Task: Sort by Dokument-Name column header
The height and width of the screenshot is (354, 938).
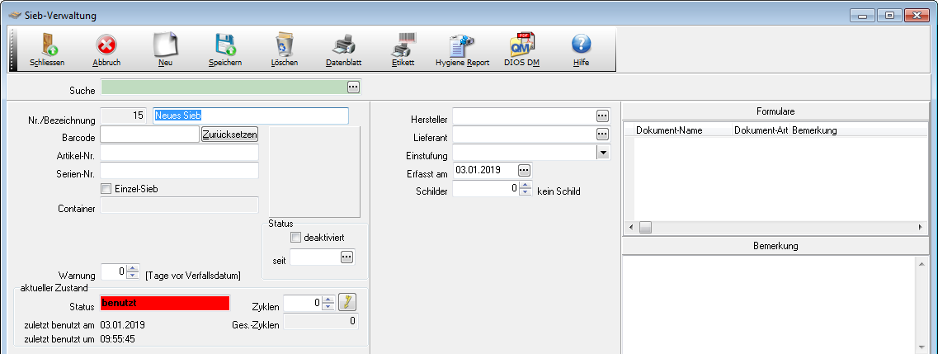Action: (683, 130)
